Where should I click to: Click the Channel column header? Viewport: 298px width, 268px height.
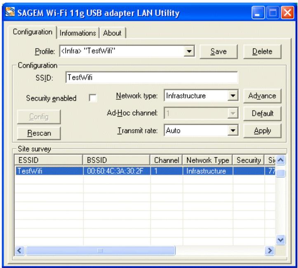point(166,160)
